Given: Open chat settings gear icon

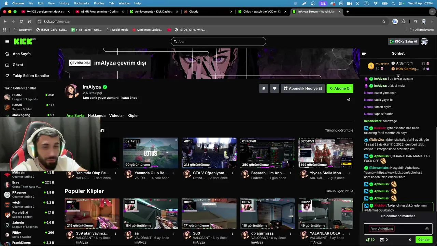Looking at the screenshot, I should 410,240.
